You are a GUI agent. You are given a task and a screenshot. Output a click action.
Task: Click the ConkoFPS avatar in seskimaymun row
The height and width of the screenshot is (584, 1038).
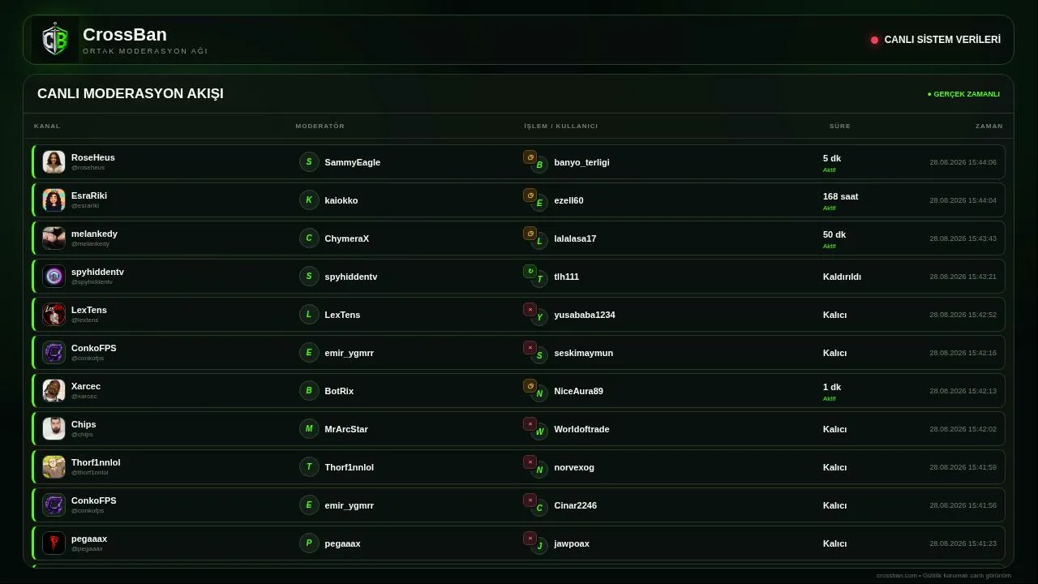pyautogui.click(x=54, y=353)
